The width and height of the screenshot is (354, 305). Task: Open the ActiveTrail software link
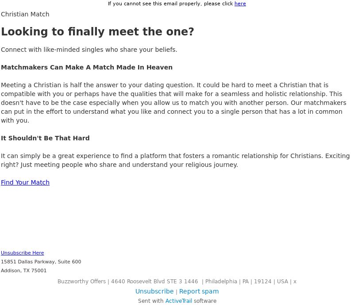pyautogui.click(x=179, y=301)
